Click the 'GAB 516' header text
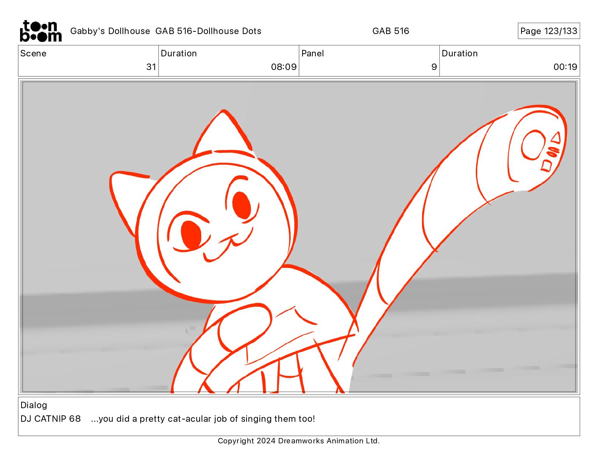The height and width of the screenshot is (463, 599). point(391,31)
